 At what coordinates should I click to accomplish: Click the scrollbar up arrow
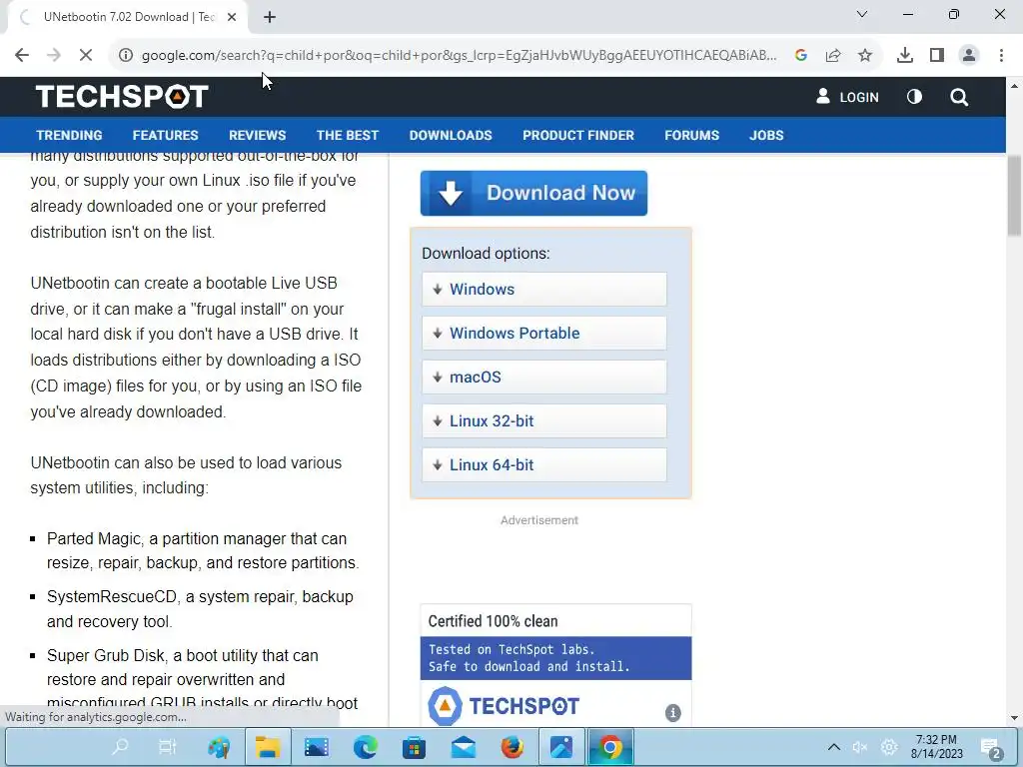click(x=1014, y=86)
